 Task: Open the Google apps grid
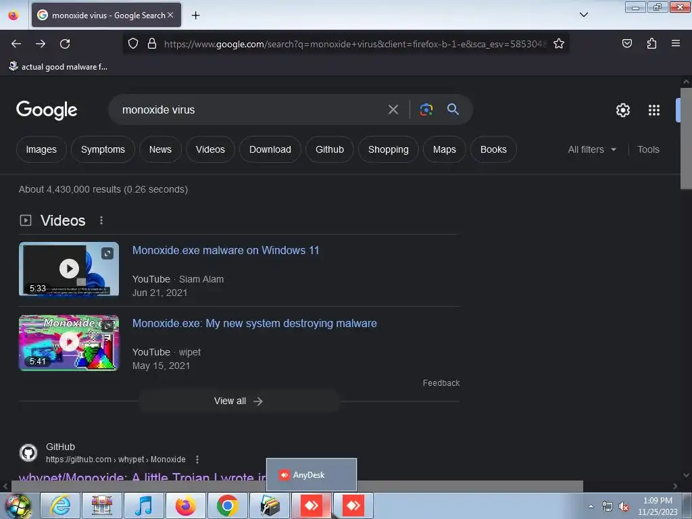tap(654, 110)
